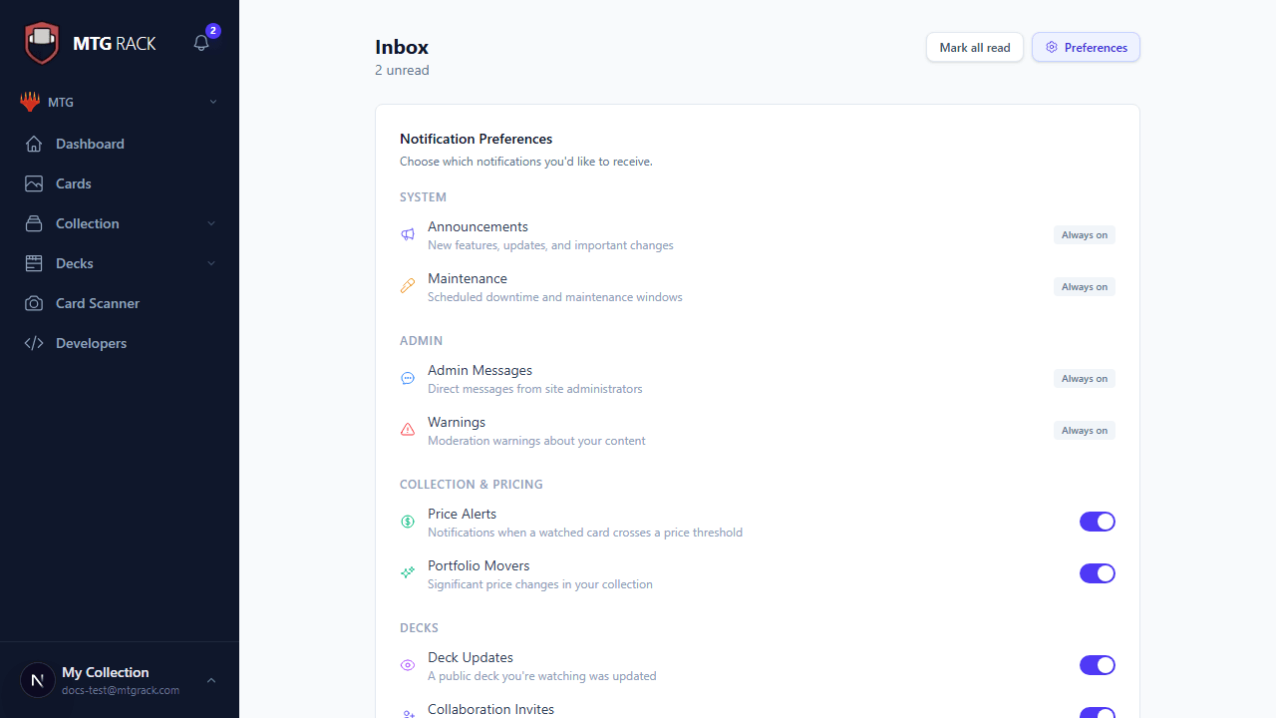Click the Developers code icon
This screenshot has height=718, width=1276.
pyautogui.click(x=33, y=343)
